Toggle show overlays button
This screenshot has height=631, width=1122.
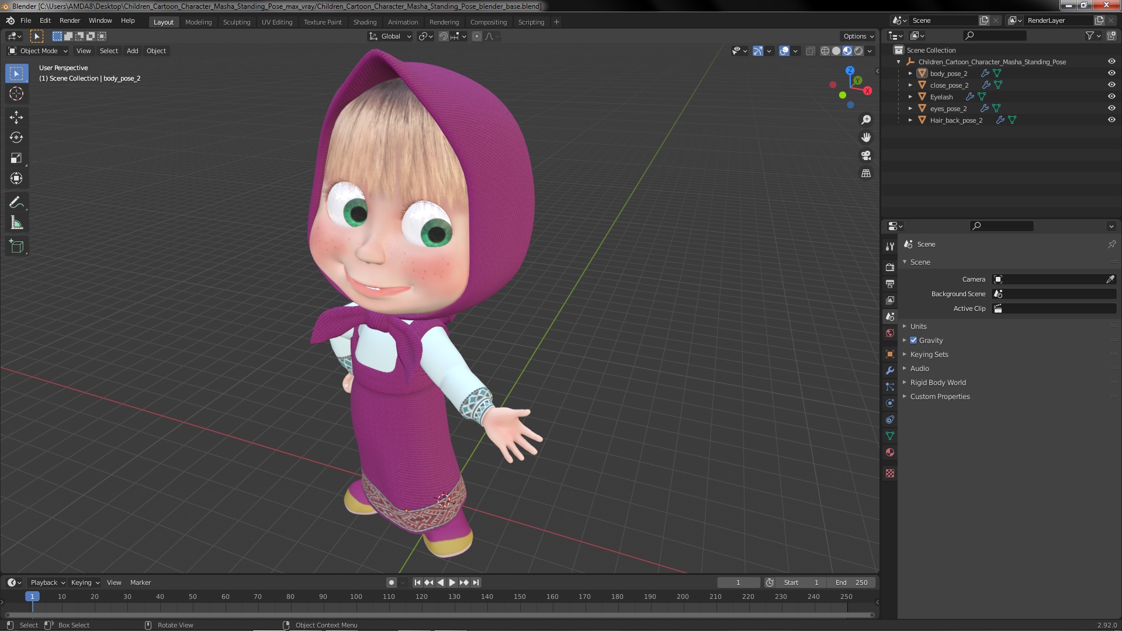coord(784,51)
